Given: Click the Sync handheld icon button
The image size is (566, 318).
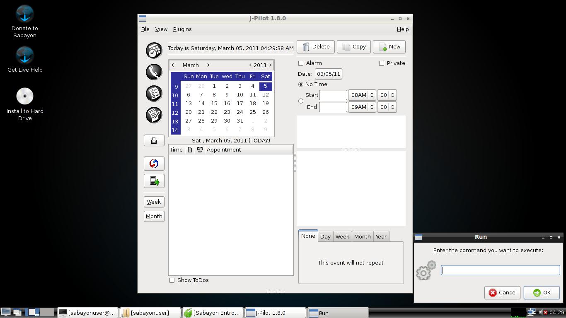Looking at the screenshot, I should 154,164.
